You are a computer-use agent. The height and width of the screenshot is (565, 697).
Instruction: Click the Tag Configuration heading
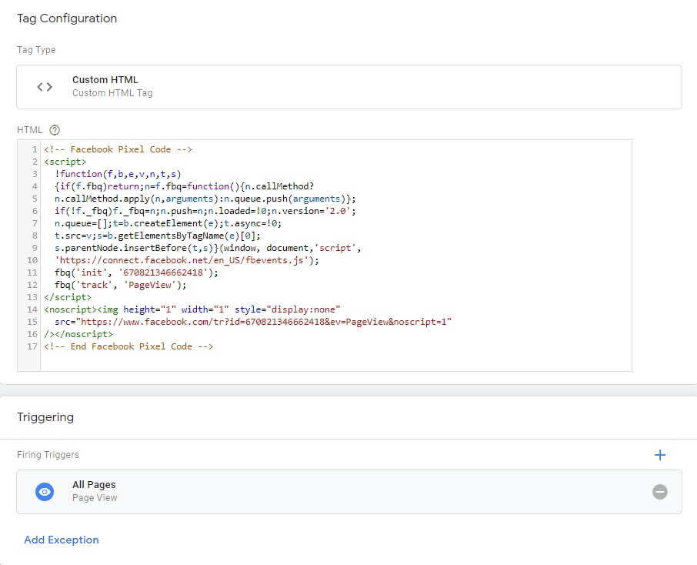(x=67, y=18)
